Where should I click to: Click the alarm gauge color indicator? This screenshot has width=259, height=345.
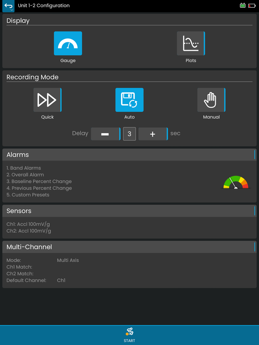236,182
